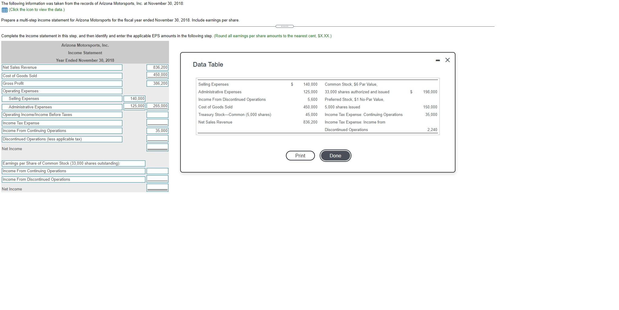
Task: Select the Income Tax Expense label field
Action: (x=62, y=123)
